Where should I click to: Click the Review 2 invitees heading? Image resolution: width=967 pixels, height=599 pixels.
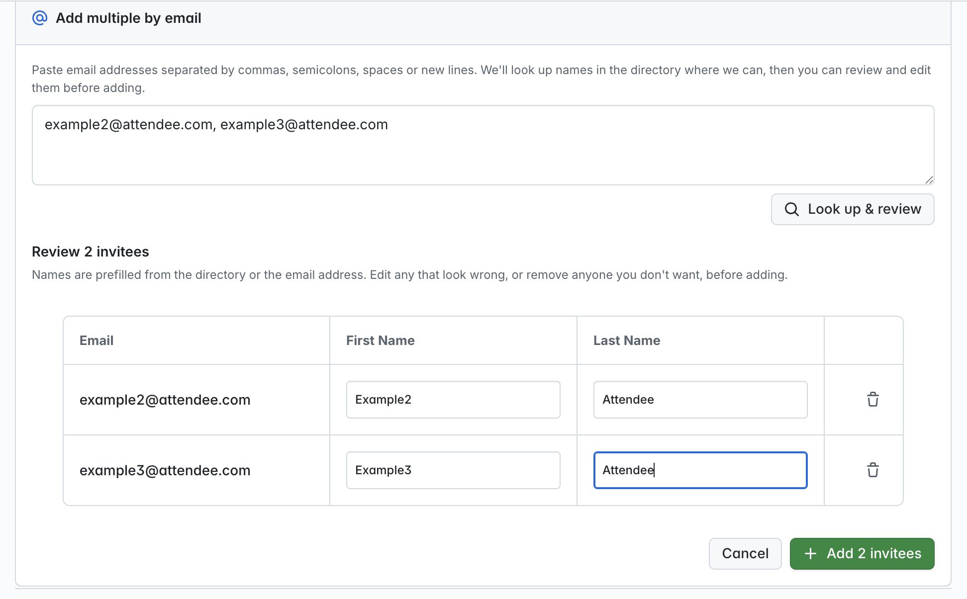[x=91, y=252]
